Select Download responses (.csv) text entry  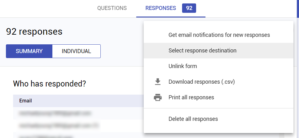(201, 82)
